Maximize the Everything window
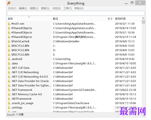 point(132,3)
